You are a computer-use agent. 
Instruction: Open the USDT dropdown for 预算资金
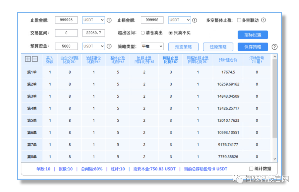[93, 46]
